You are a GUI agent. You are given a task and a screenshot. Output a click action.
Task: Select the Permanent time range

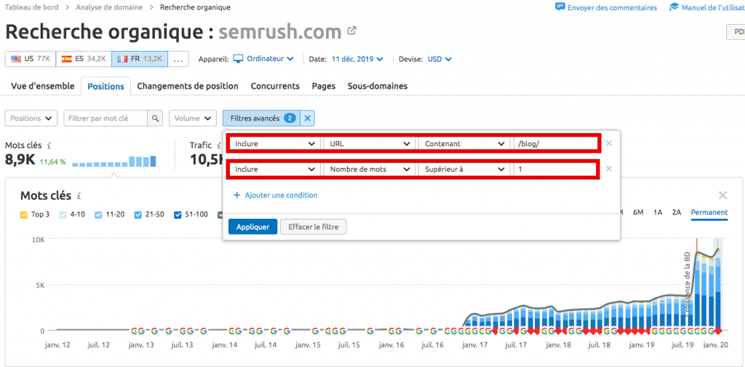point(709,212)
